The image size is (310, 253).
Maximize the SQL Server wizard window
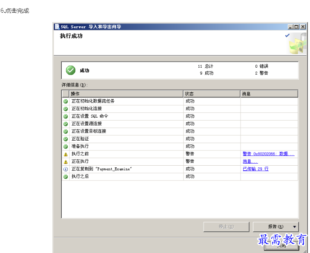[296, 27]
